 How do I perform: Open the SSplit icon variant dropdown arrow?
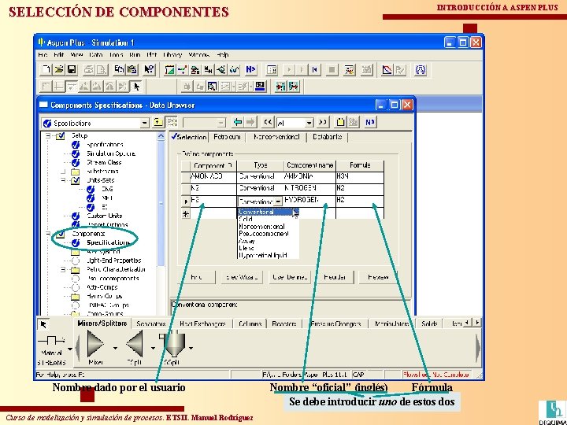click(191, 349)
